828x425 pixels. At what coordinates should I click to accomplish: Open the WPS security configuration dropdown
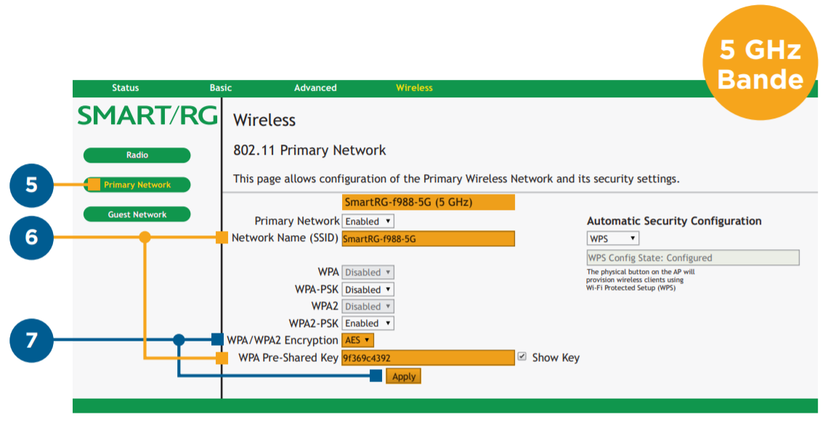(612, 238)
